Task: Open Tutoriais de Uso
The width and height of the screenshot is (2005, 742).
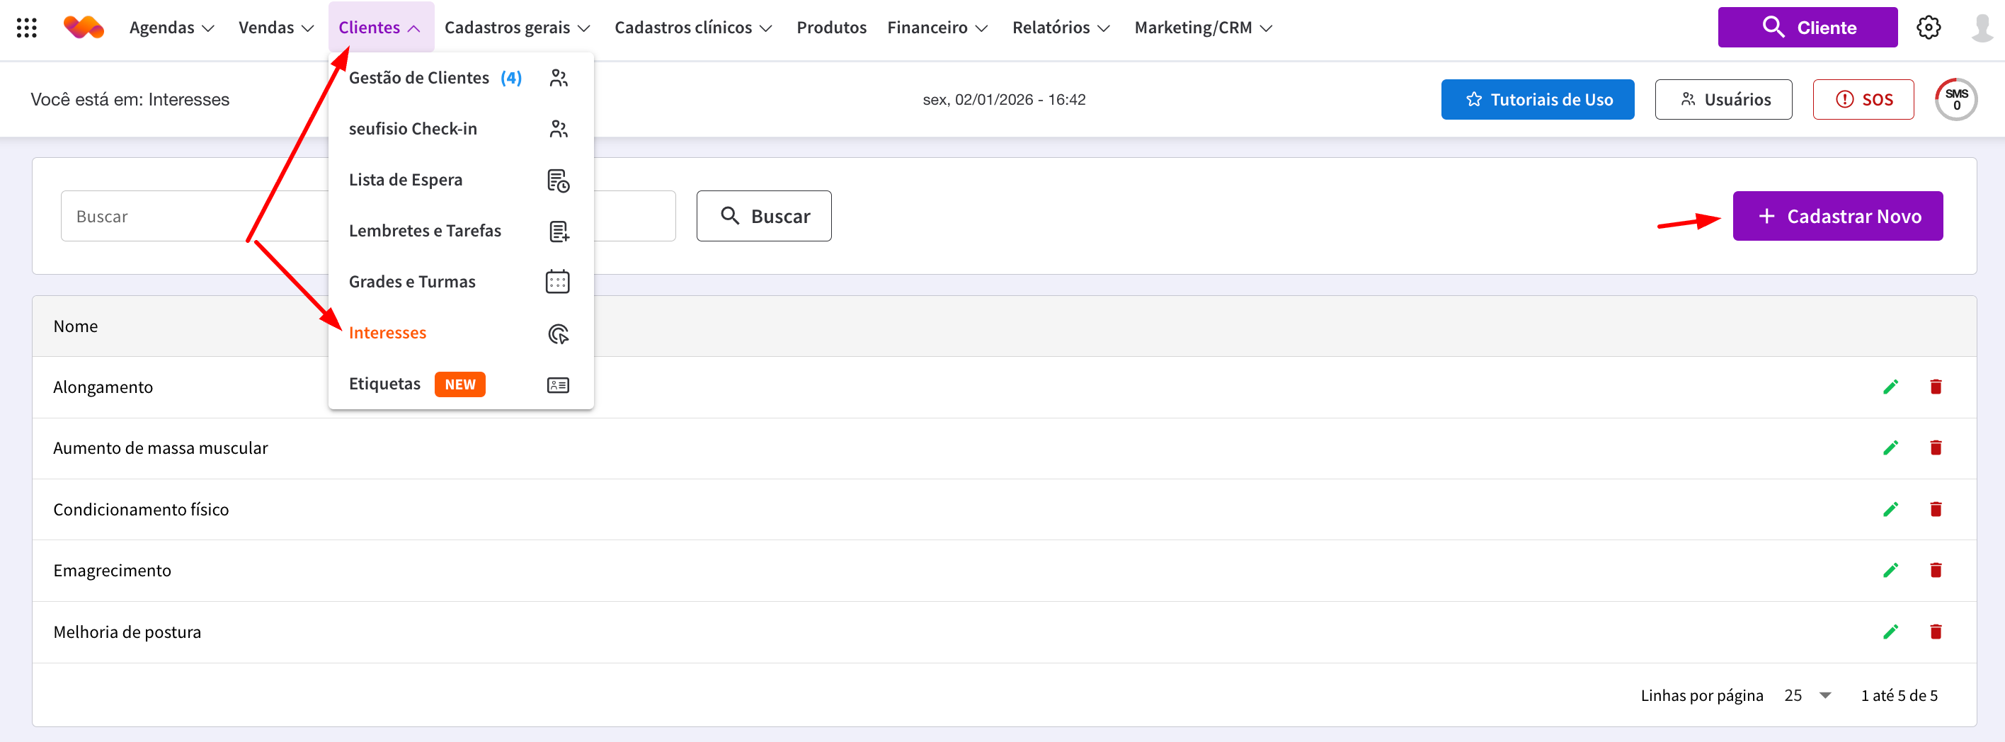Action: [x=1536, y=100]
